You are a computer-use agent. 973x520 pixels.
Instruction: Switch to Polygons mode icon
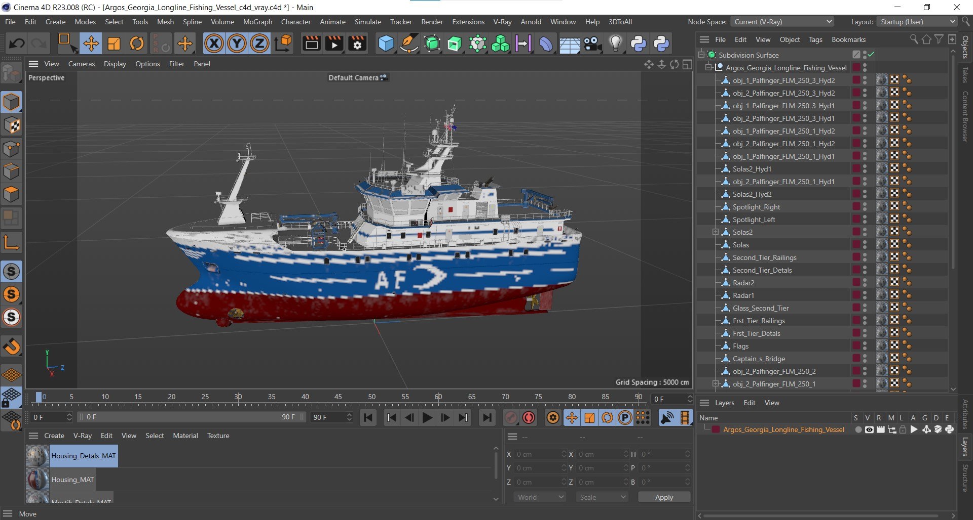(11, 194)
